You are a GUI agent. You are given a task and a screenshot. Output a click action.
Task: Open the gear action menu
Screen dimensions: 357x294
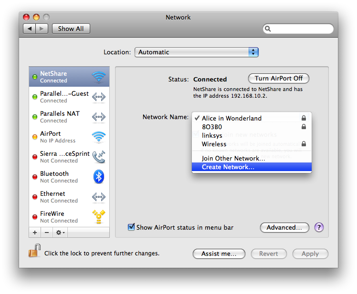pyautogui.click(x=60, y=233)
